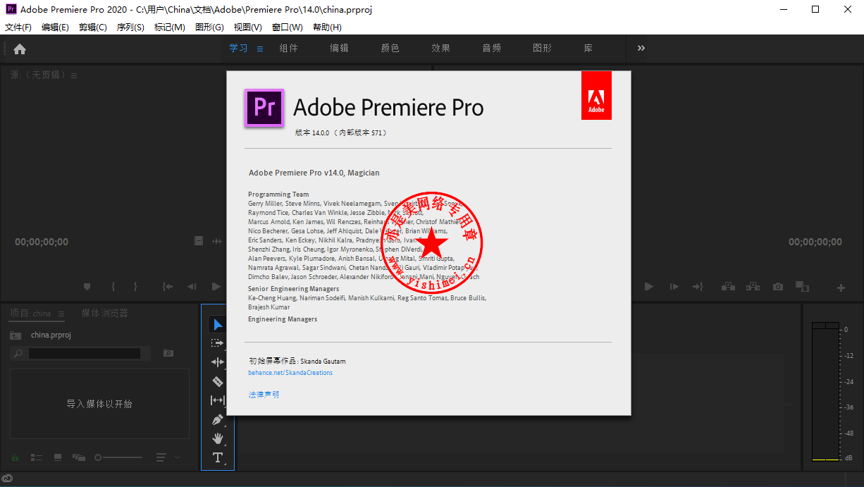Screen dimensions: 864x487
Task: Click the Export Frame camera icon
Action: tap(777, 287)
